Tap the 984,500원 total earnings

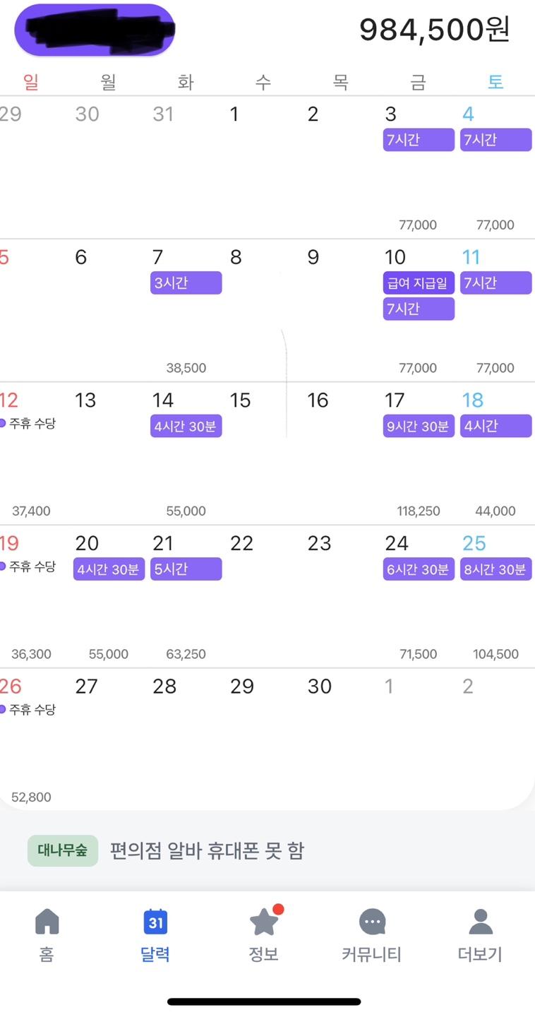[x=434, y=30]
